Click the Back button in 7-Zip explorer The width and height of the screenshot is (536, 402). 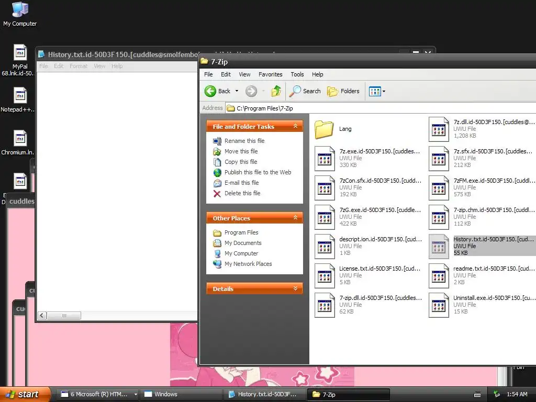217,91
